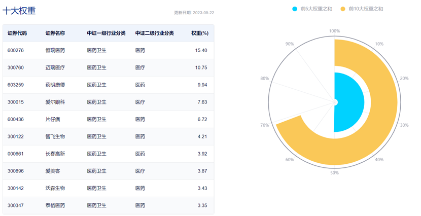Click the 泰格医药 stock name
Screen dimensions: 421x216
tap(55, 205)
